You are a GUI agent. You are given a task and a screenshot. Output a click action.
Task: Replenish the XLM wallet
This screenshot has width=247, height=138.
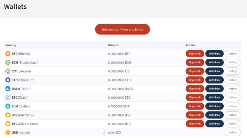point(195,106)
